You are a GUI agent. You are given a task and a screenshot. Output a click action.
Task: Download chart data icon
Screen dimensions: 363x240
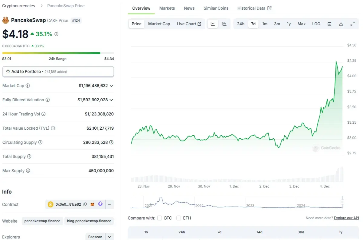pyautogui.click(x=341, y=24)
